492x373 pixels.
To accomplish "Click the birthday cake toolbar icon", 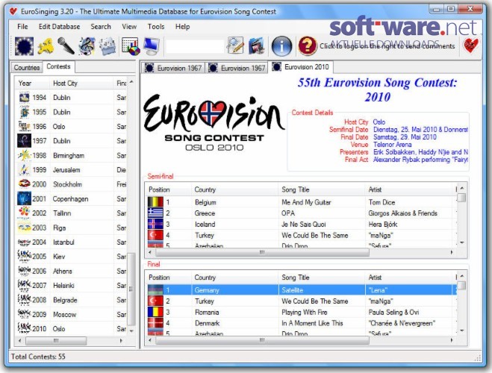I will point(108,46).
